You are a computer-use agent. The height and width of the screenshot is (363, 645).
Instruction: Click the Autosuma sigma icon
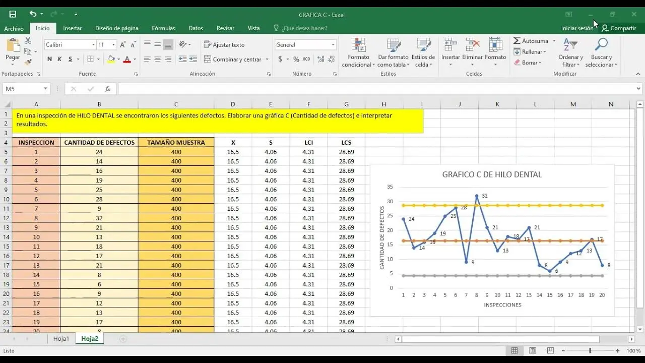517,41
